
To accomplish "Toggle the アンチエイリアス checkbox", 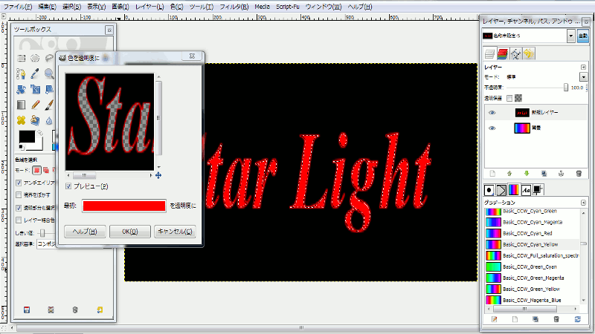I will (x=19, y=183).
